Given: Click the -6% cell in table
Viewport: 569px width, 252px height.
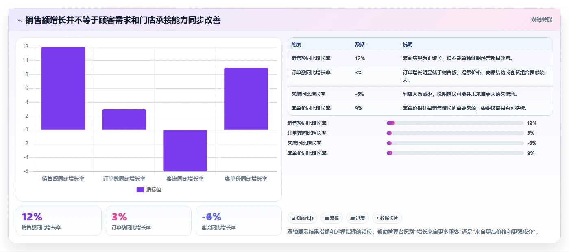Looking at the screenshot, I should point(359,94).
